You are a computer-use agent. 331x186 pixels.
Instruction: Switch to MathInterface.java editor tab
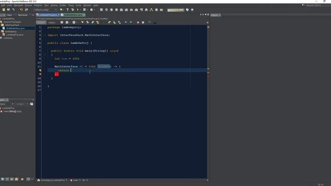[x=73, y=15]
